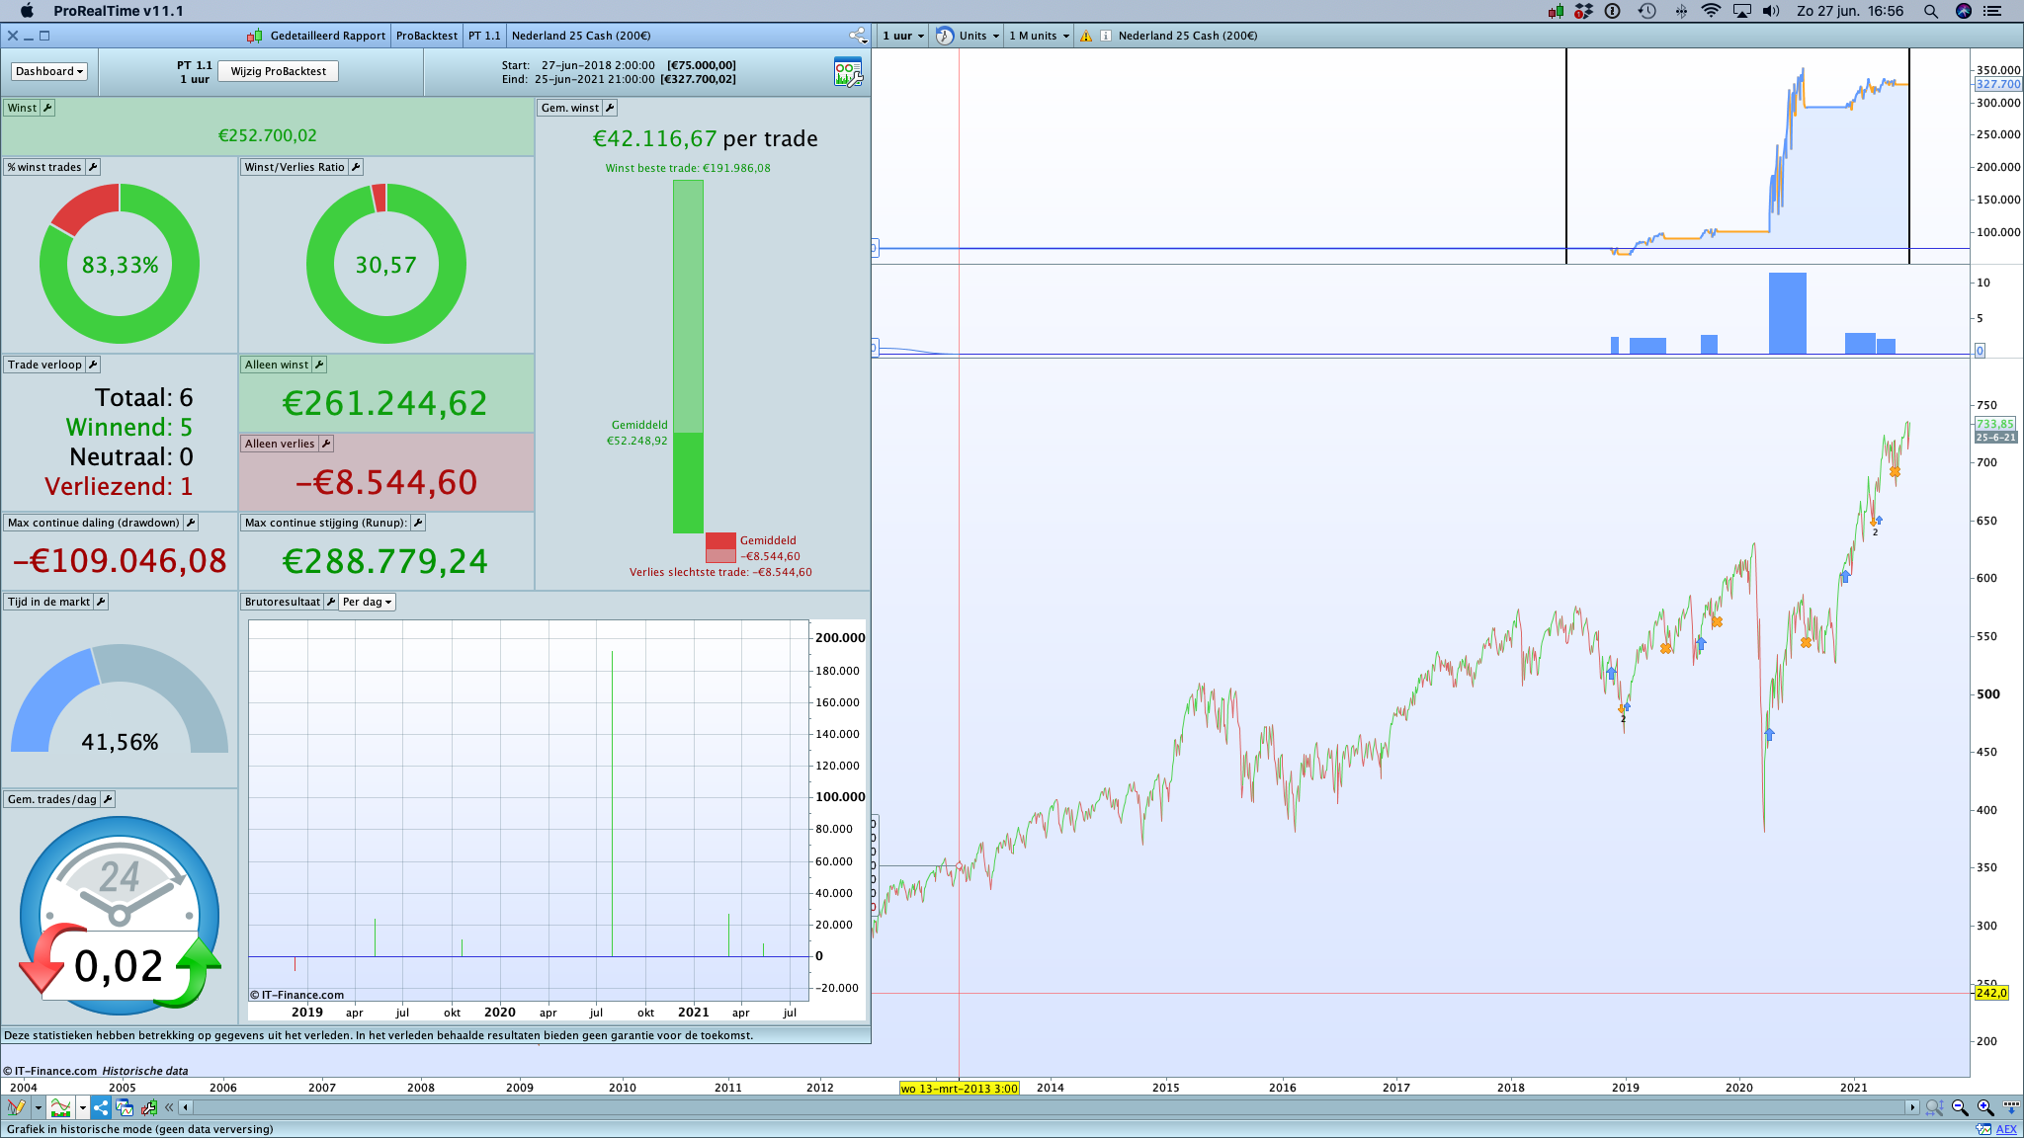Viewport: 2024px width, 1138px height.
Task: Click the zoom in magnifier
Action: [1984, 1107]
